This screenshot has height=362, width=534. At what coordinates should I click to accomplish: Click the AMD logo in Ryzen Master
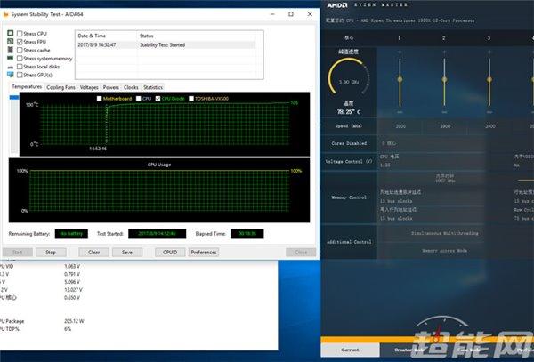(x=337, y=5)
